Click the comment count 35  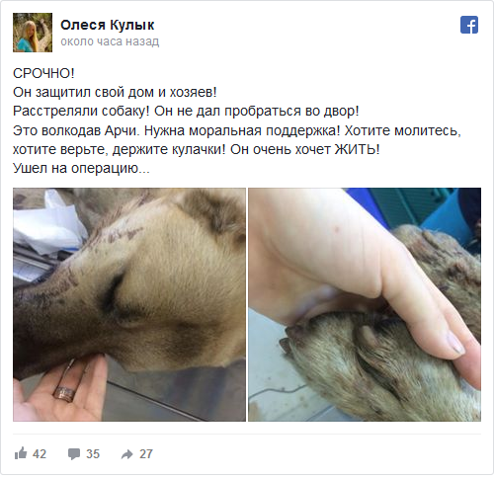coord(93,453)
